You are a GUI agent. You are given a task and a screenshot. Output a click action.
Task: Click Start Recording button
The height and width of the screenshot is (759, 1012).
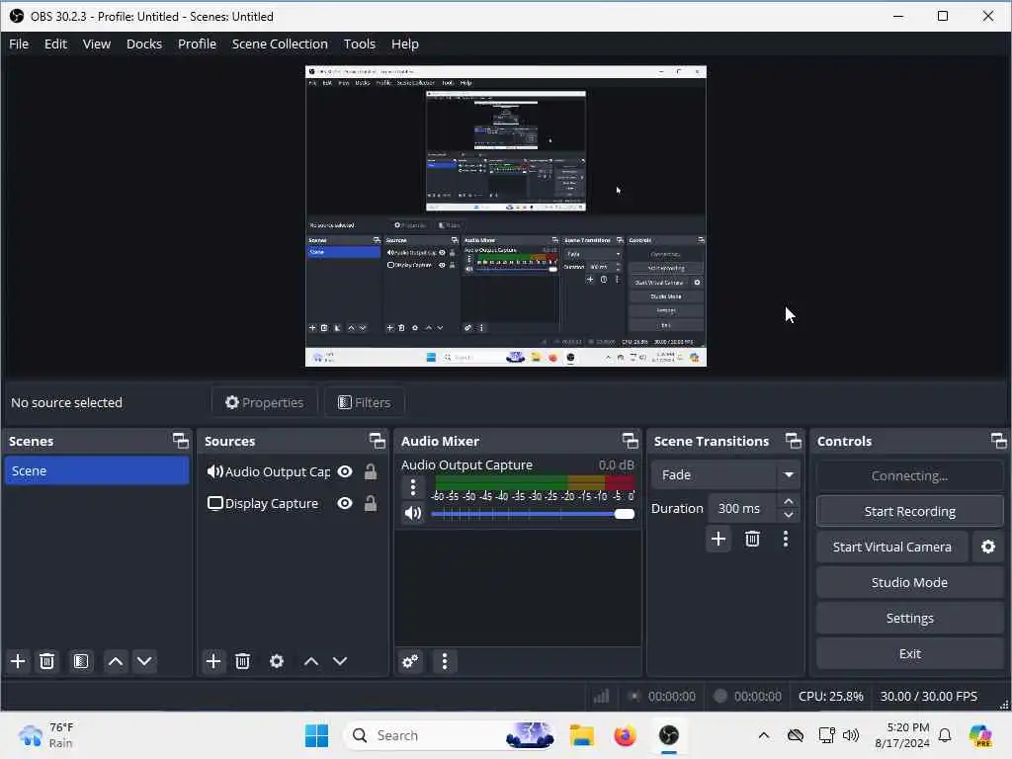pyautogui.click(x=909, y=511)
